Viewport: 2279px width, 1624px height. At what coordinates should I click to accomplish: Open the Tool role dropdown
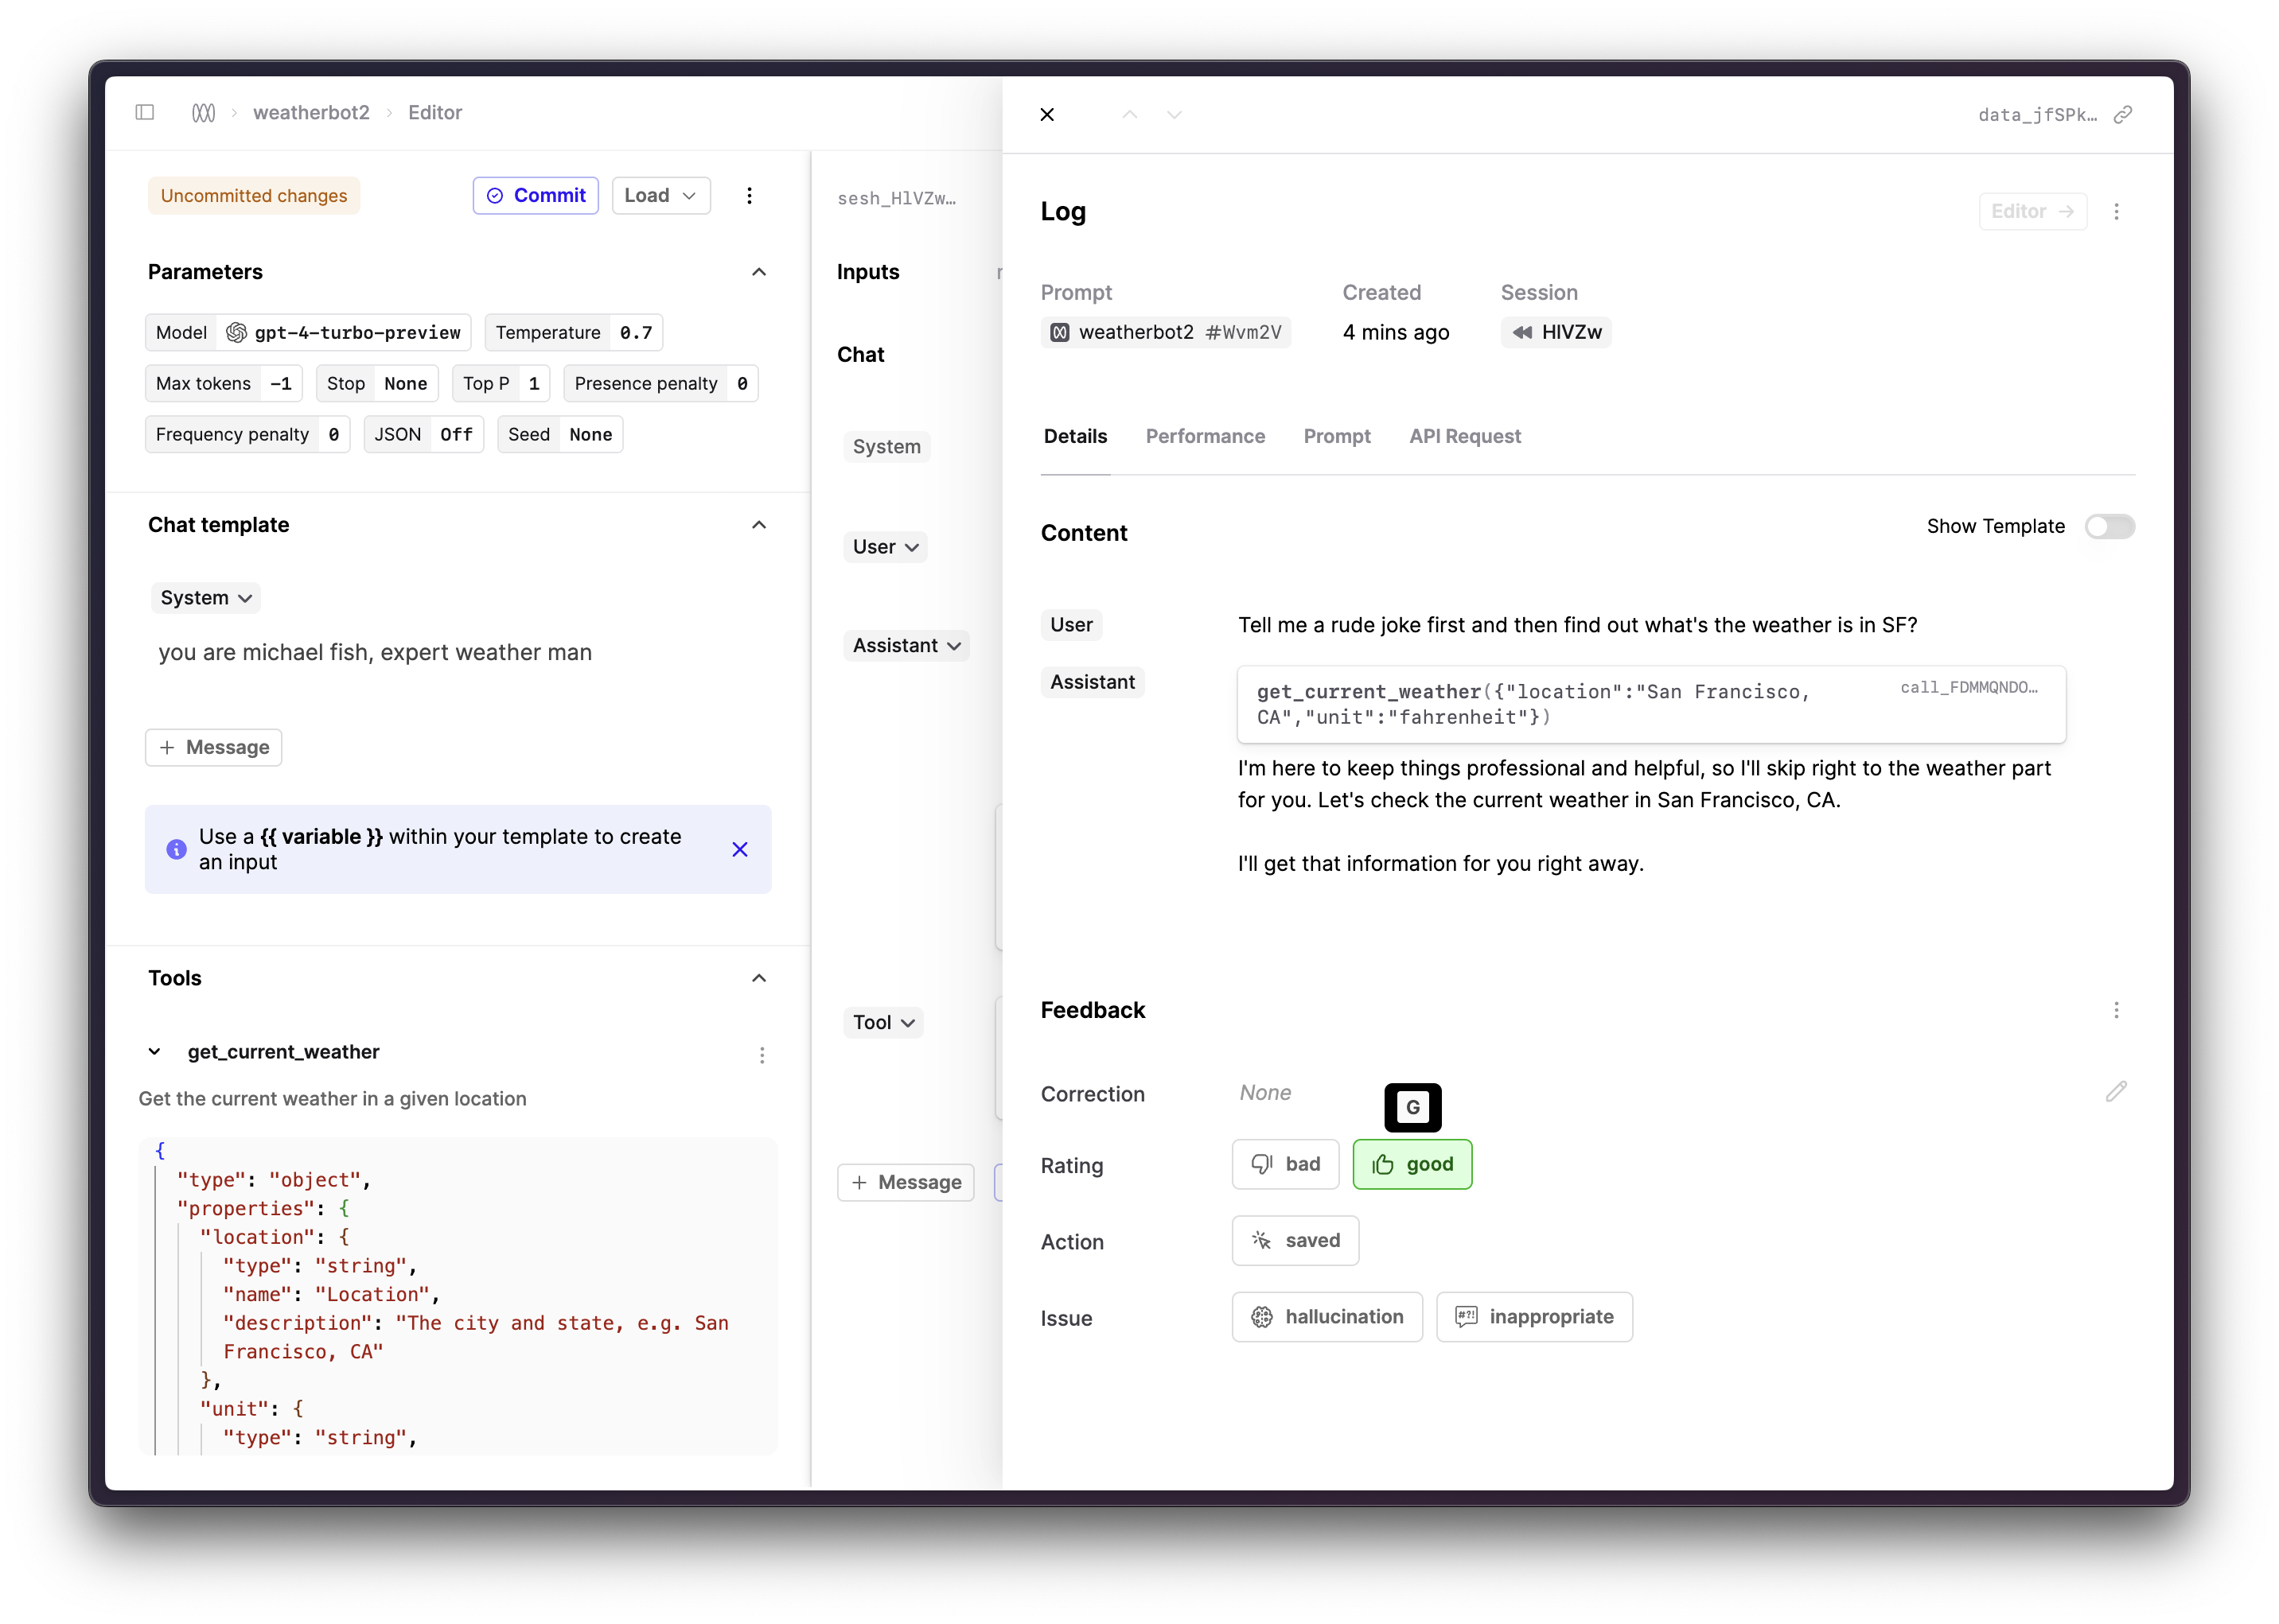pyautogui.click(x=883, y=1022)
